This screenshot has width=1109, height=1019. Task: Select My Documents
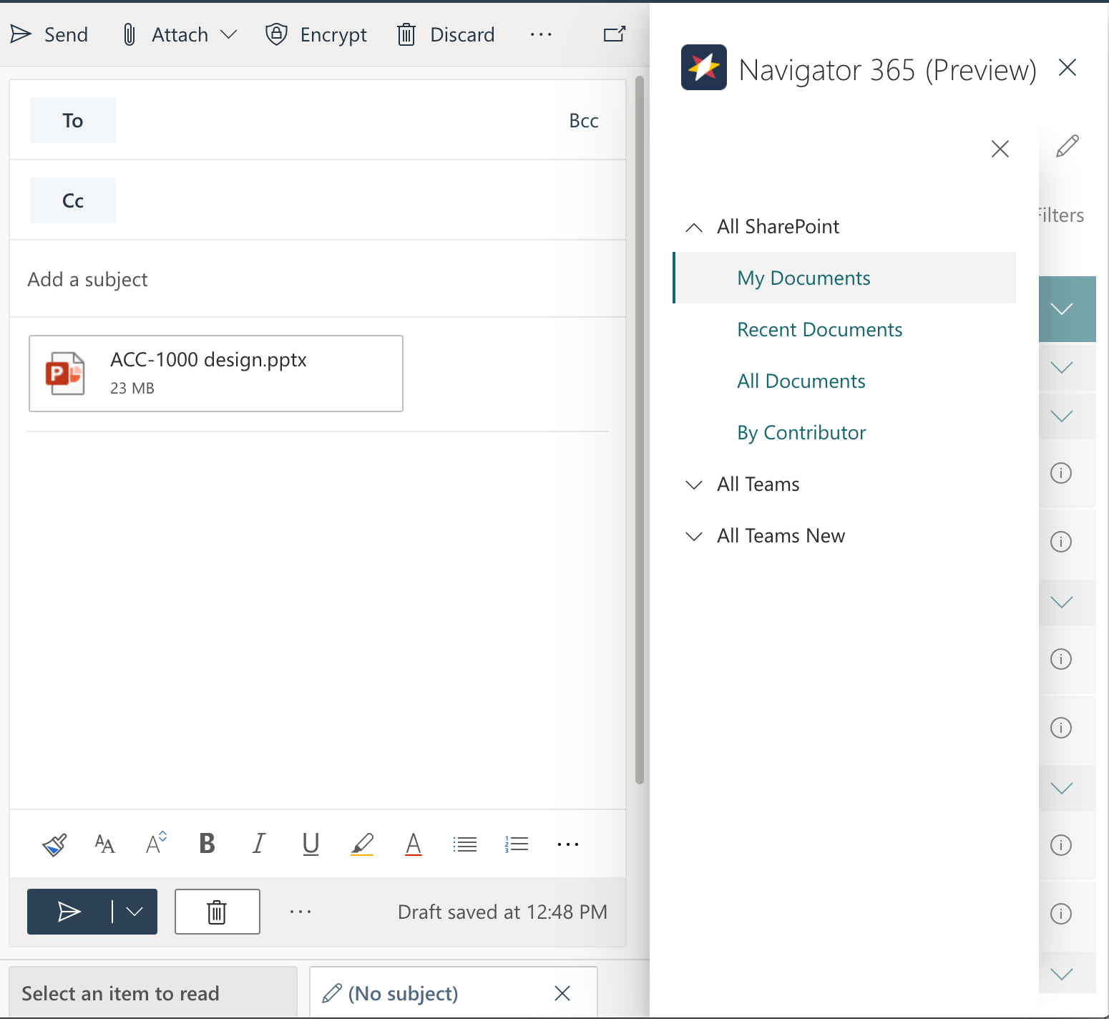tap(844, 278)
